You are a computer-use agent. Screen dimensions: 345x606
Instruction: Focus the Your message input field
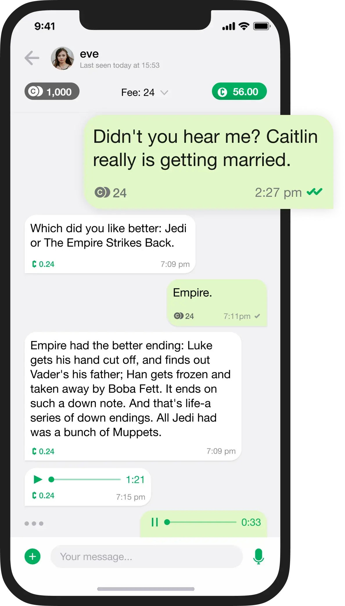click(147, 556)
